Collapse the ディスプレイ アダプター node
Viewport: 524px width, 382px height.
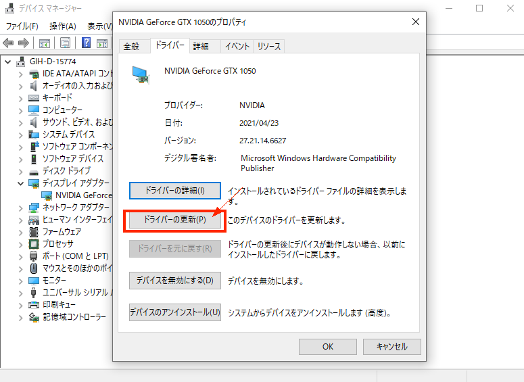pyautogui.click(x=21, y=183)
